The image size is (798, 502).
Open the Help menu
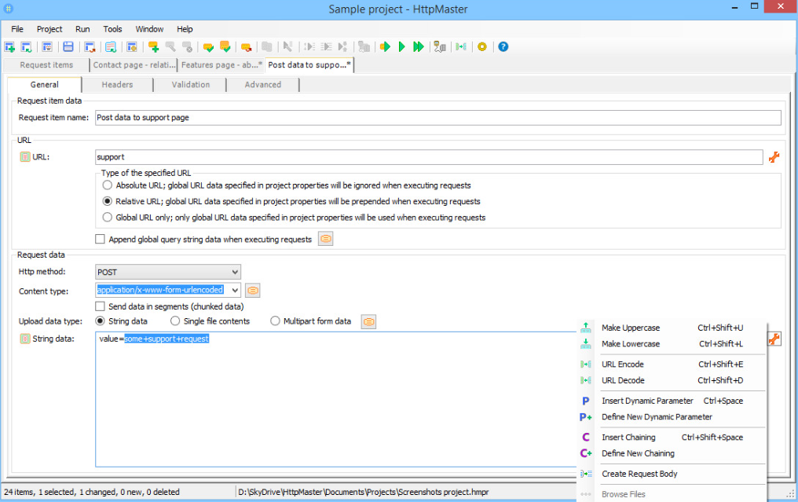pyautogui.click(x=185, y=29)
